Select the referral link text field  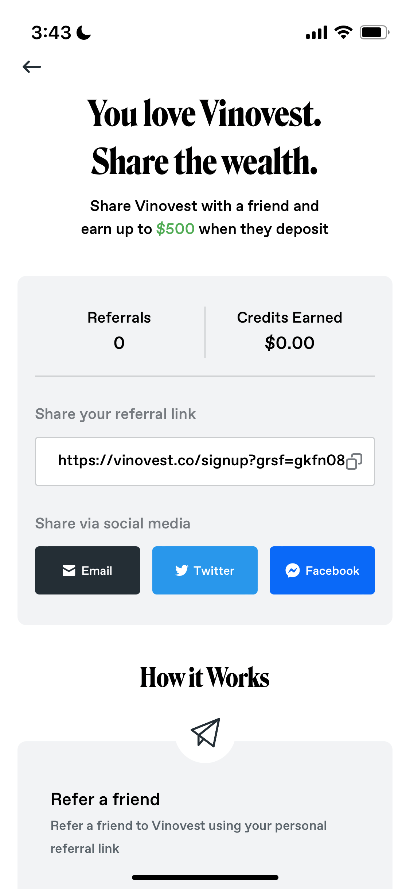197,461
